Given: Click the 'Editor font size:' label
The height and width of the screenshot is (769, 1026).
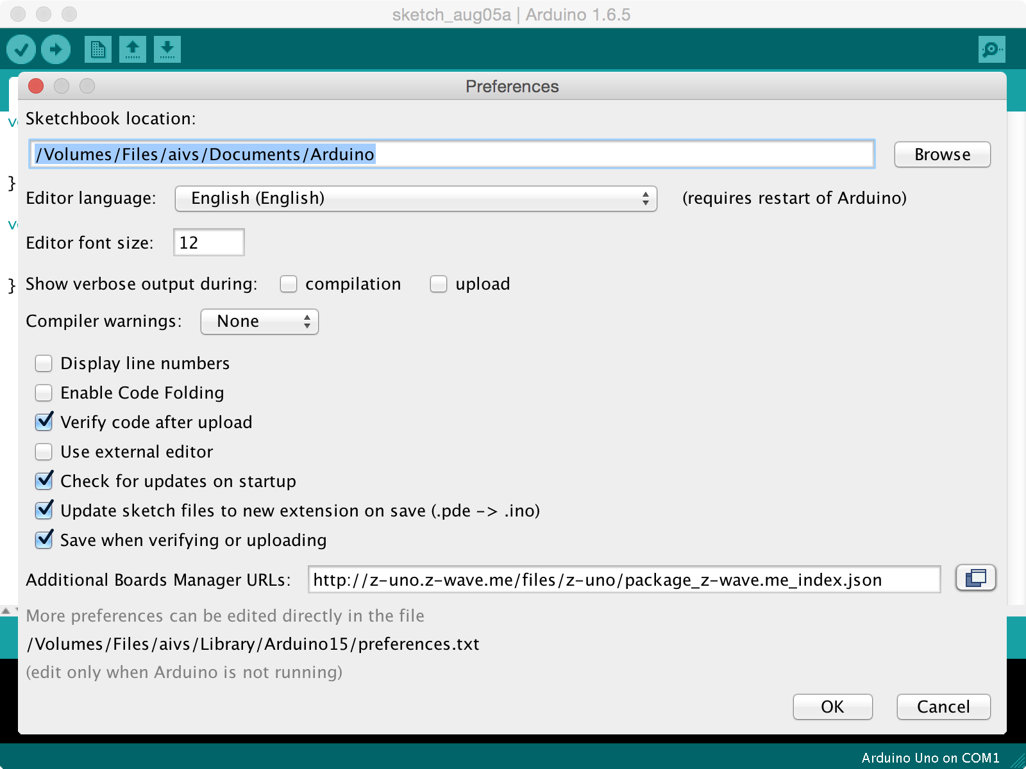Looking at the screenshot, I should [x=90, y=243].
